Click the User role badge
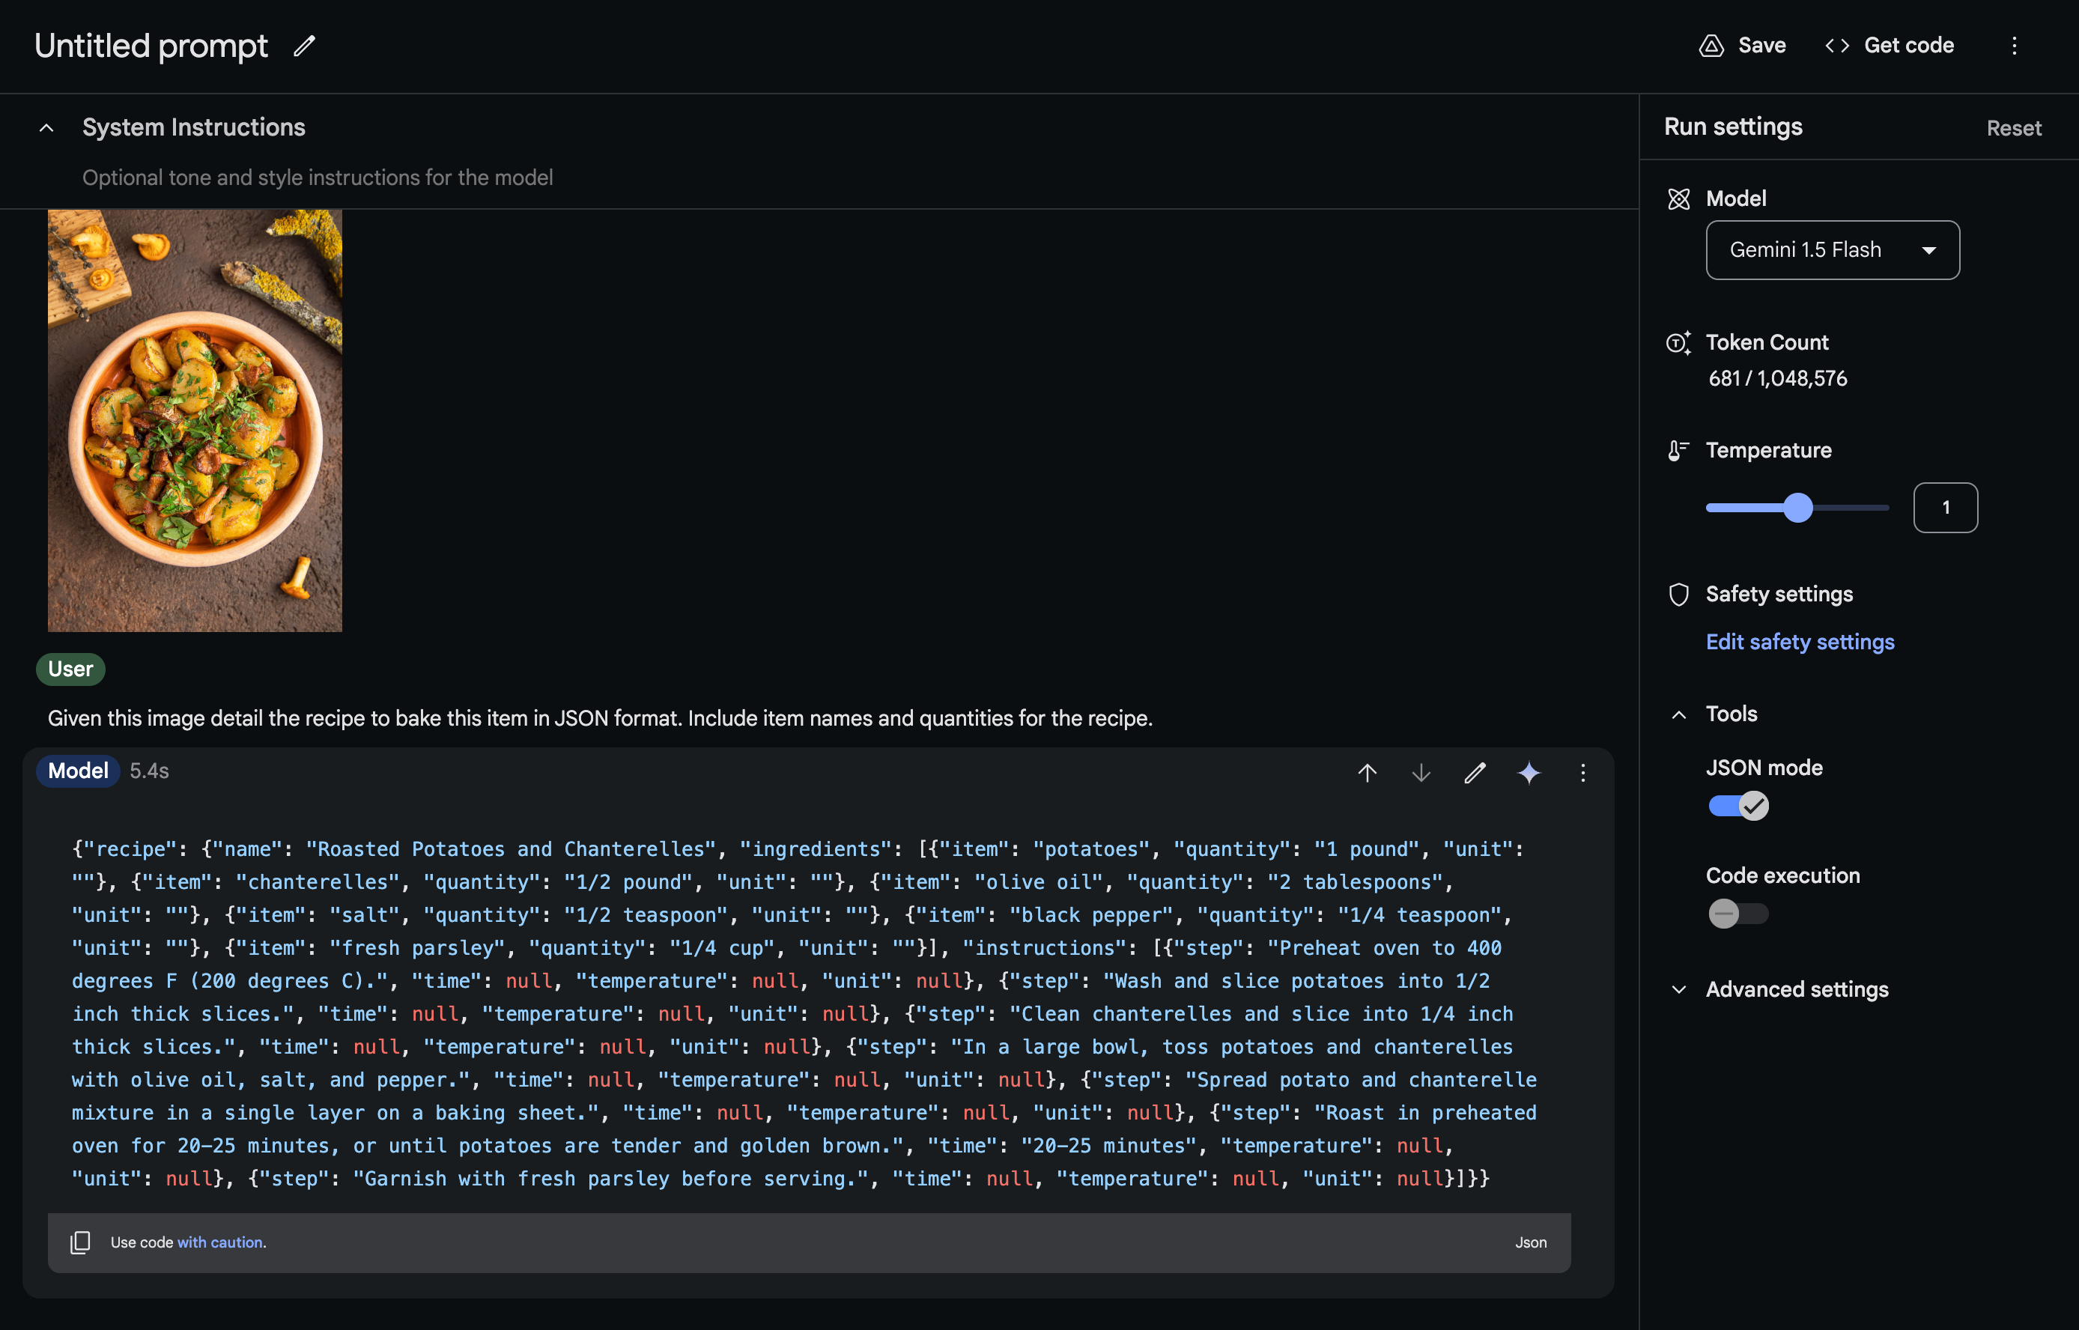Viewport: 2079px width, 1330px height. (70, 669)
